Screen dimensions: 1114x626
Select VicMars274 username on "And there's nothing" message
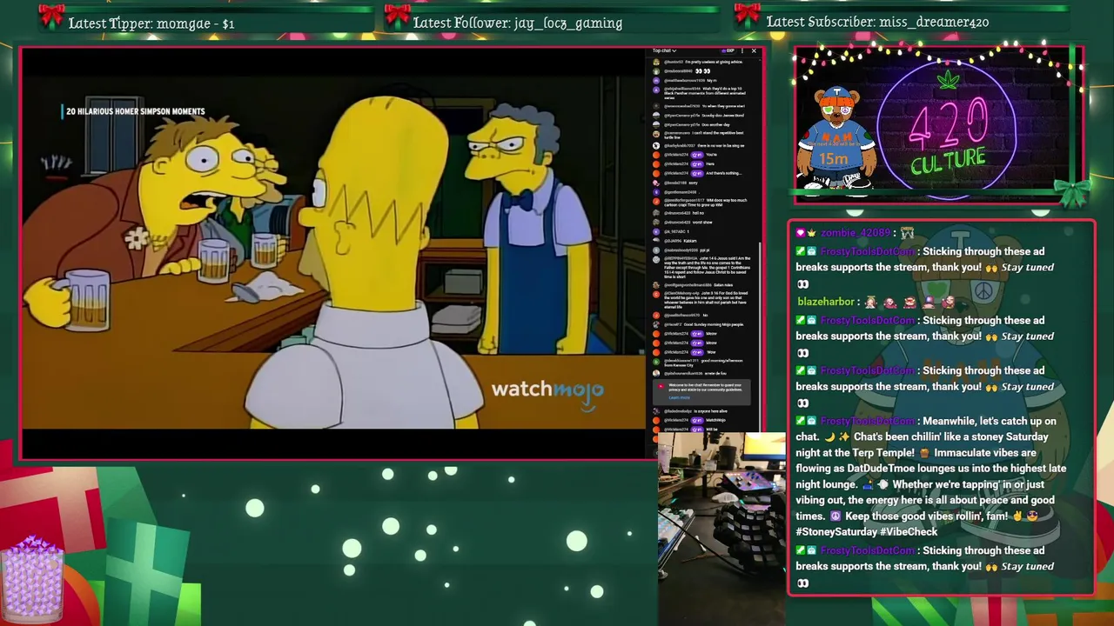coord(676,173)
